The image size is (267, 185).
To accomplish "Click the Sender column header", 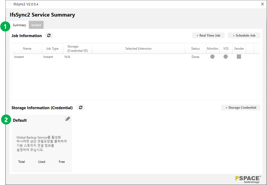I will coord(239,49).
